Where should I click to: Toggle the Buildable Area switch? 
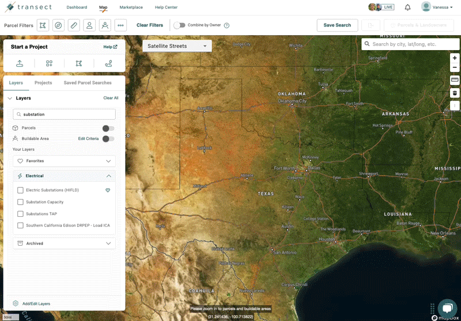(108, 139)
